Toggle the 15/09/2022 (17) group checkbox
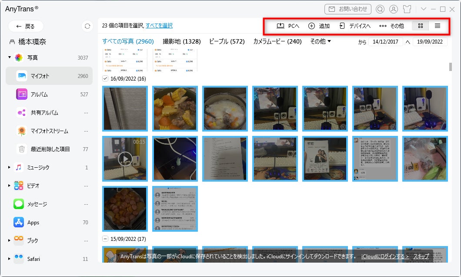 click(105, 239)
